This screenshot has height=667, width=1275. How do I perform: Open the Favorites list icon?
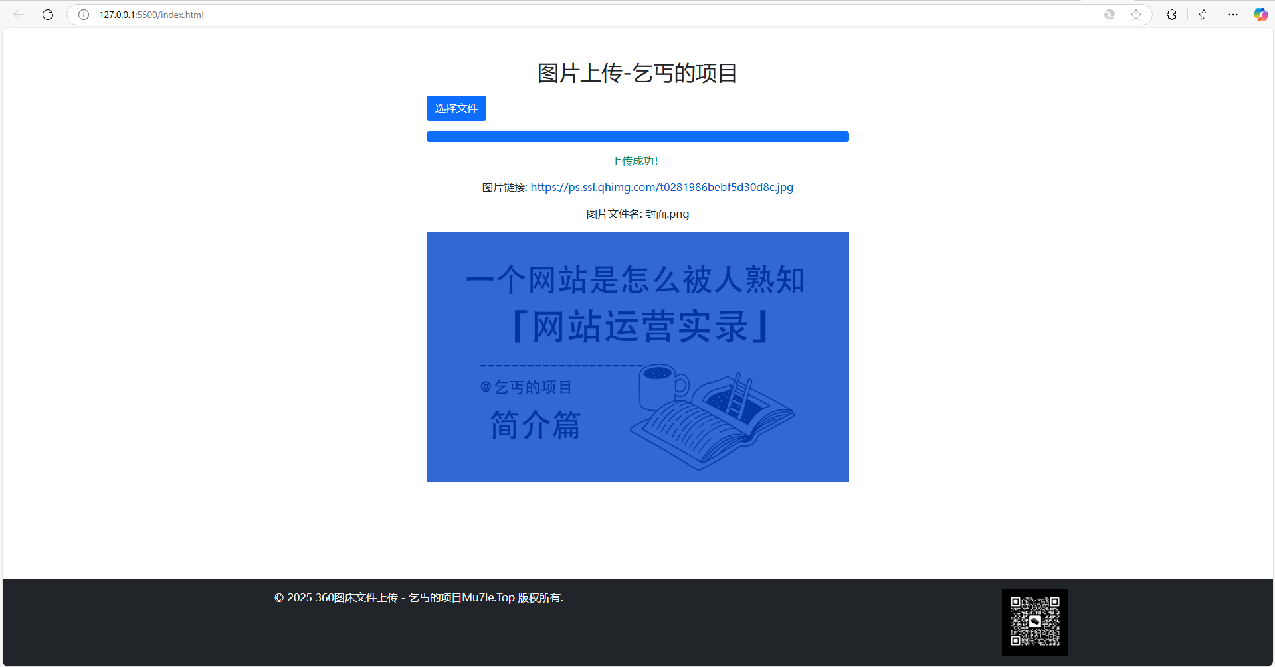tap(1204, 15)
